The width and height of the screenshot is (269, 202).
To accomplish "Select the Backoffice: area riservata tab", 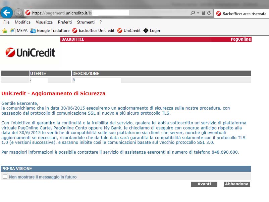I will (x=241, y=13).
